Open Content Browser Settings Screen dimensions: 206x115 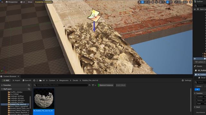186,80
